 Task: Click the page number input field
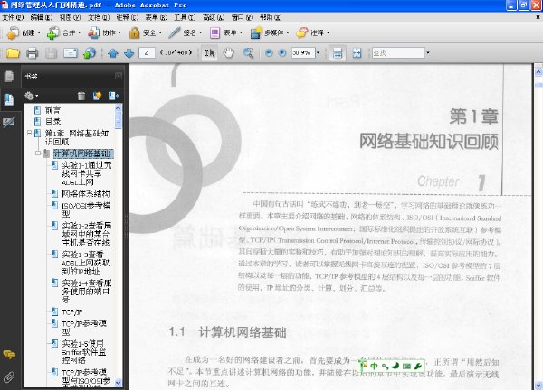point(147,53)
